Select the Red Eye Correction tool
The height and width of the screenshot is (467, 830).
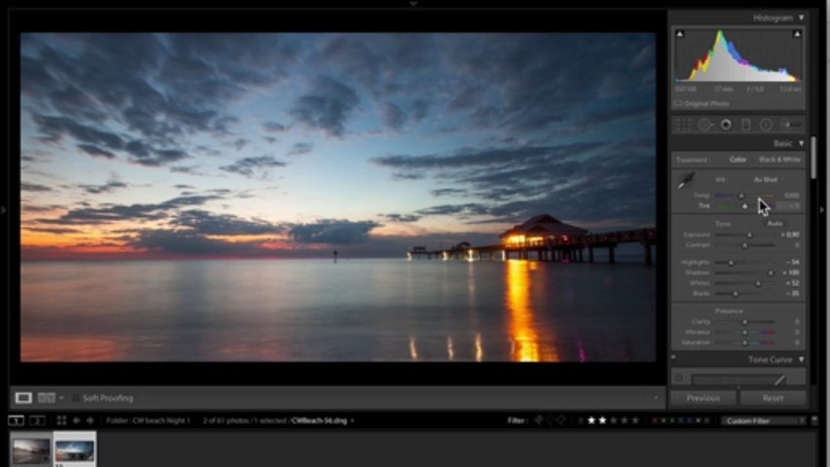726,125
